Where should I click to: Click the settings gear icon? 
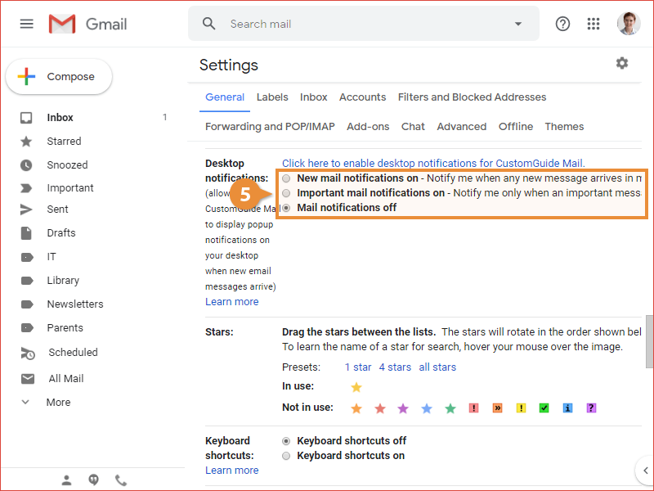[622, 63]
